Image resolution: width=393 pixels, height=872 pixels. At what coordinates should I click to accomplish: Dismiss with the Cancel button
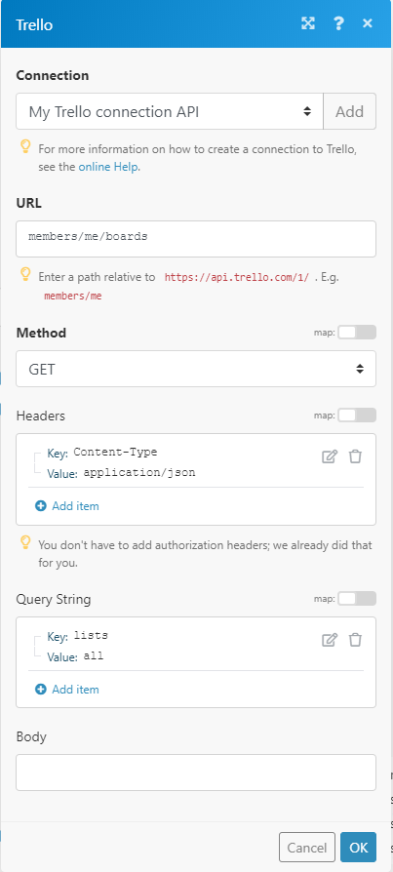click(307, 847)
